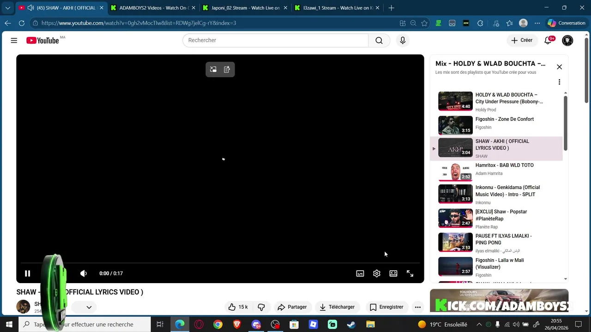Reload the current page
Screen dimensions: 591x332
tap(22, 23)
